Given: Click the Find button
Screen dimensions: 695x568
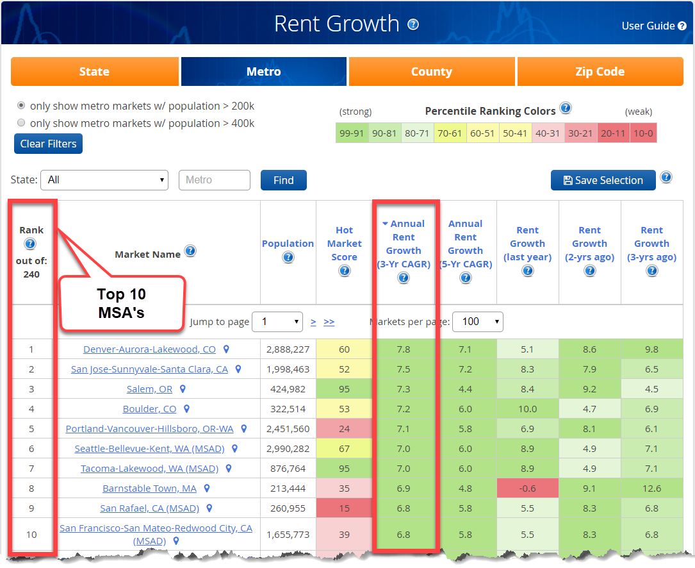Looking at the screenshot, I should [x=284, y=180].
